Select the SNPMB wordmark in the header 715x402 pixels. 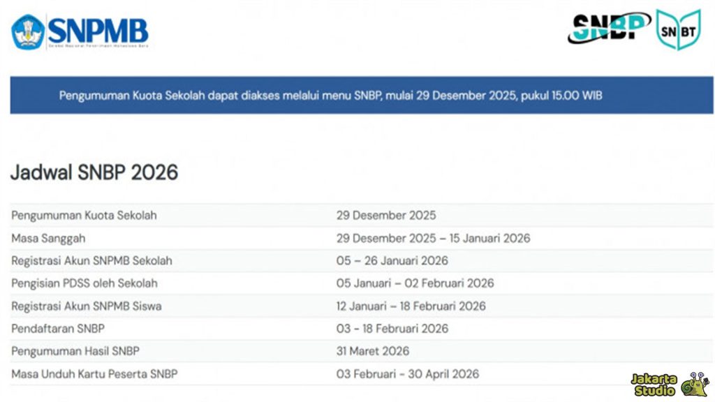100,29
